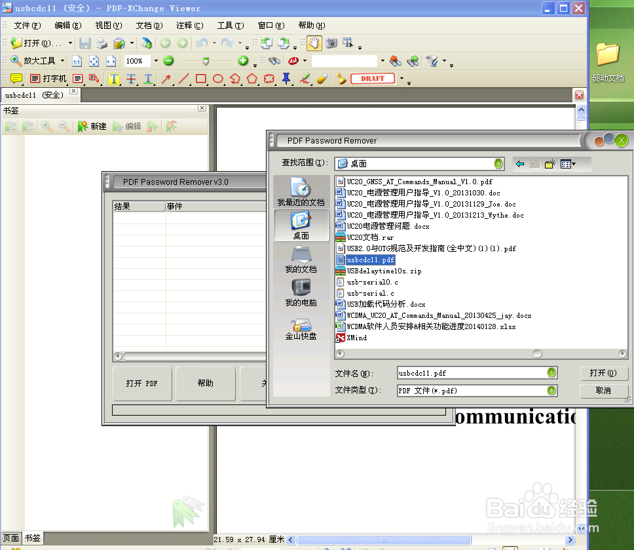
Task: Open the Zoom tool dropdown arrow
Action: (62, 61)
